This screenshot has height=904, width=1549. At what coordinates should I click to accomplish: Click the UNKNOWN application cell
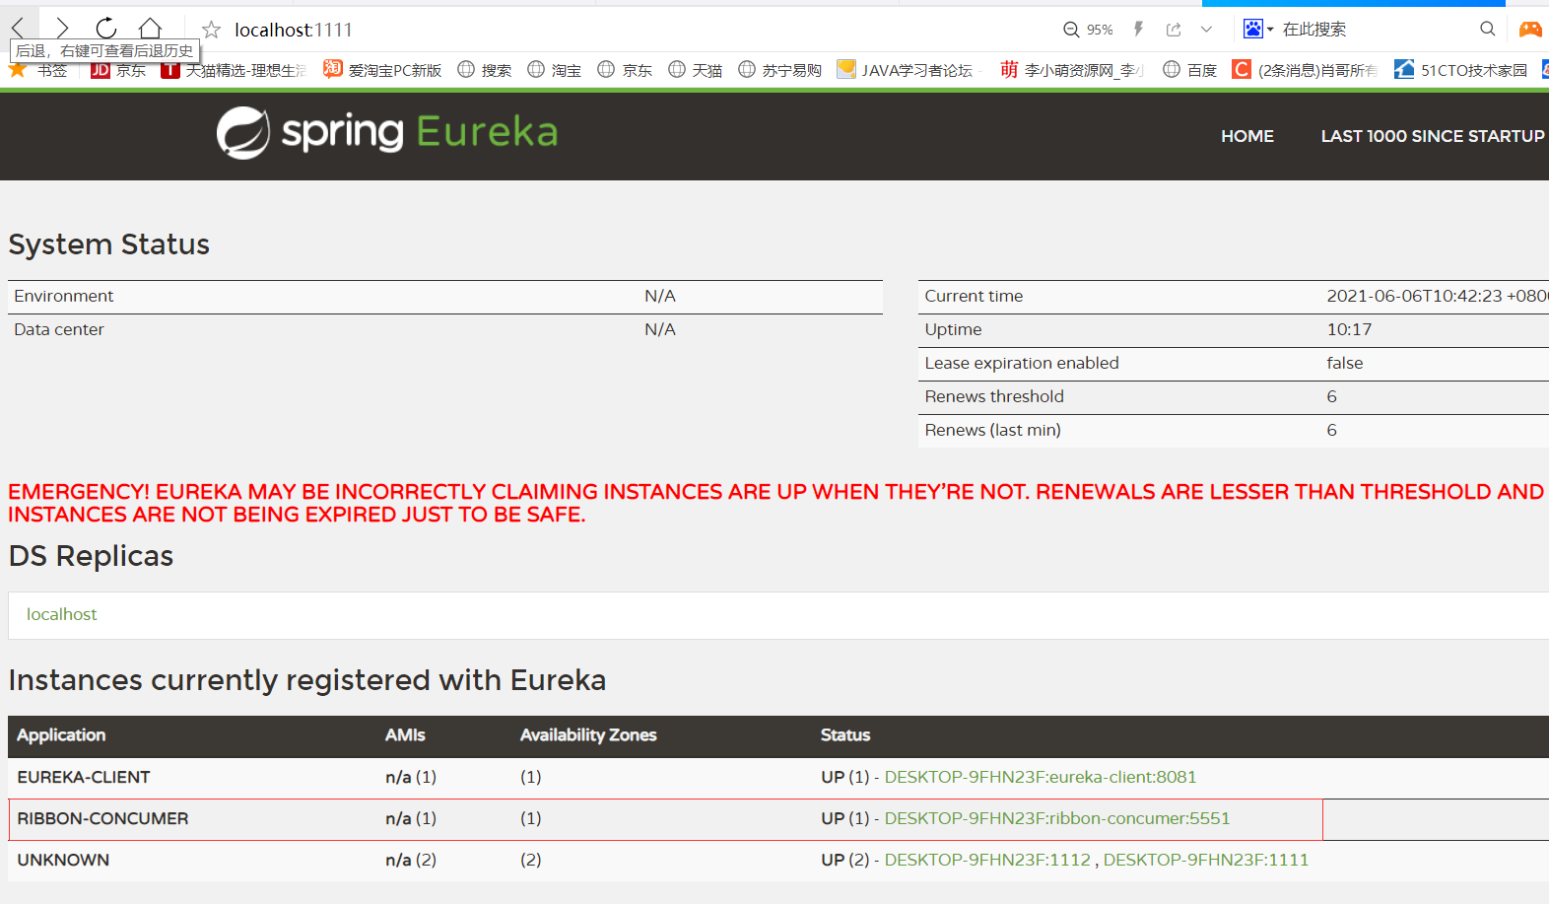(63, 860)
